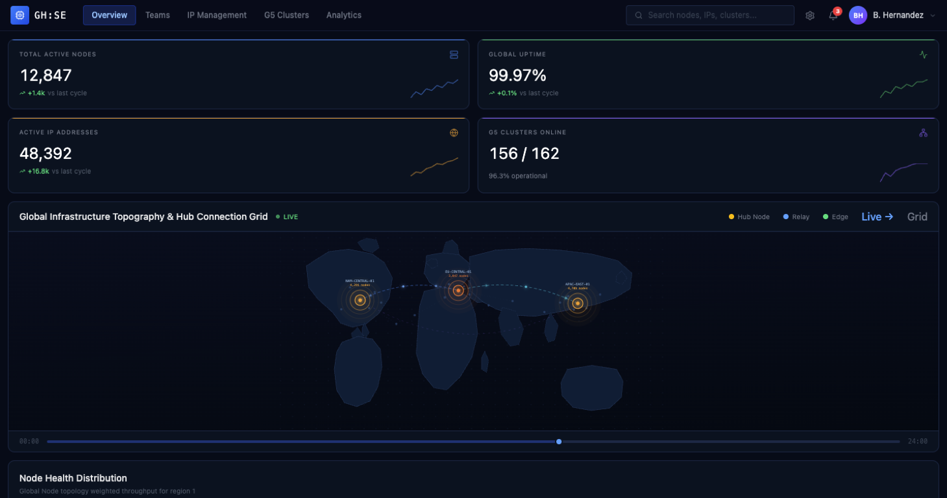The width and height of the screenshot is (947, 498).
Task: Toggle the Relay legend filter
Action: (x=796, y=217)
